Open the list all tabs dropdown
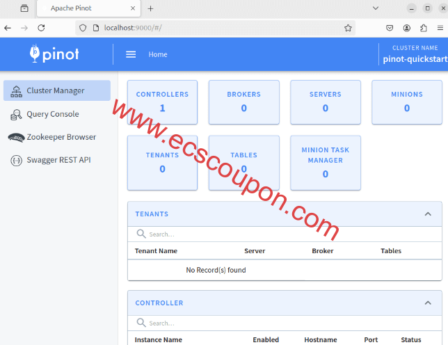The image size is (448, 345). click(x=376, y=8)
